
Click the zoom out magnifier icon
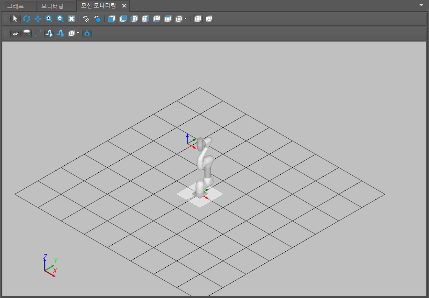pos(60,19)
